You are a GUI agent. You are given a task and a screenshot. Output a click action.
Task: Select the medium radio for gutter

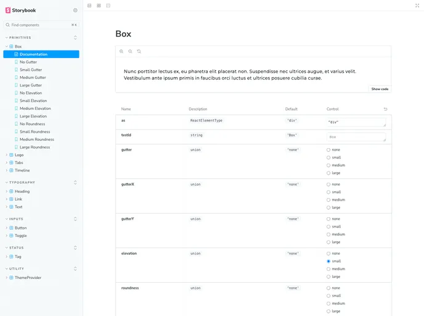coord(328,165)
